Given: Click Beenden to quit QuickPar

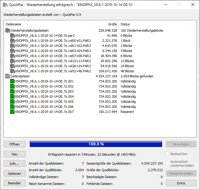Looking at the screenshot, I should point(15,183).
